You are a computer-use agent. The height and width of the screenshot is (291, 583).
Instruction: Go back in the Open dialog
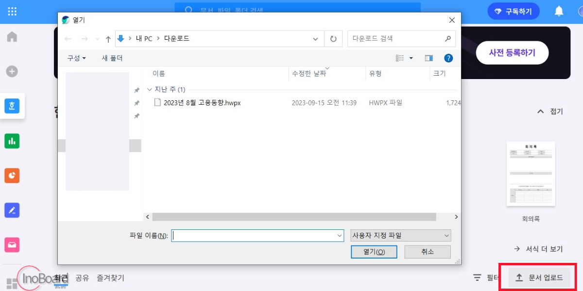[x=69, y=39]
